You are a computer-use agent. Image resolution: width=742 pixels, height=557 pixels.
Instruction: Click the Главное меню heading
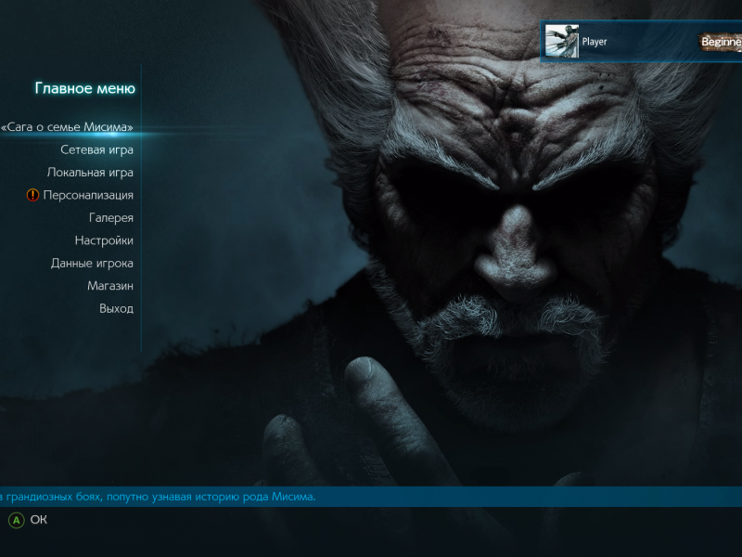(x=84, y=89)
